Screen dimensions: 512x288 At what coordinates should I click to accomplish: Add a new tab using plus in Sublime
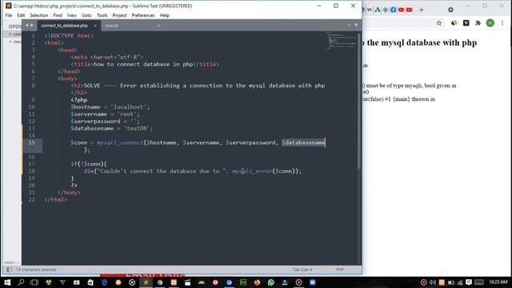(349, 25)
